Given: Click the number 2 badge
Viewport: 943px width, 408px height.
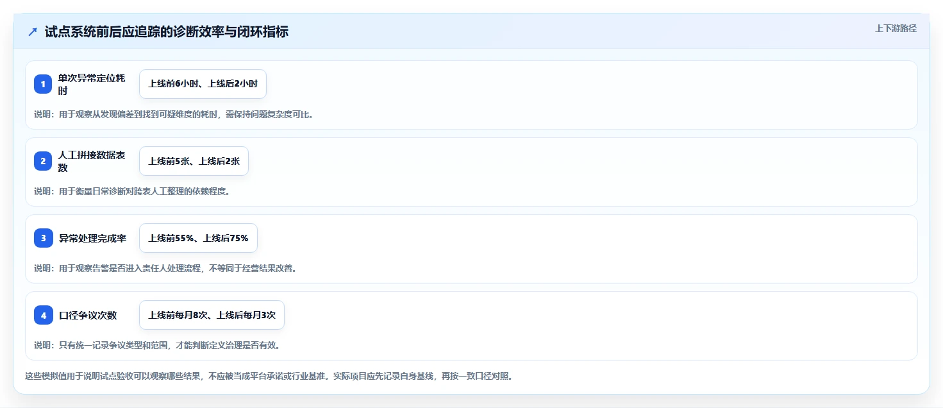Looking at the screenshot, I should point(43,161).
